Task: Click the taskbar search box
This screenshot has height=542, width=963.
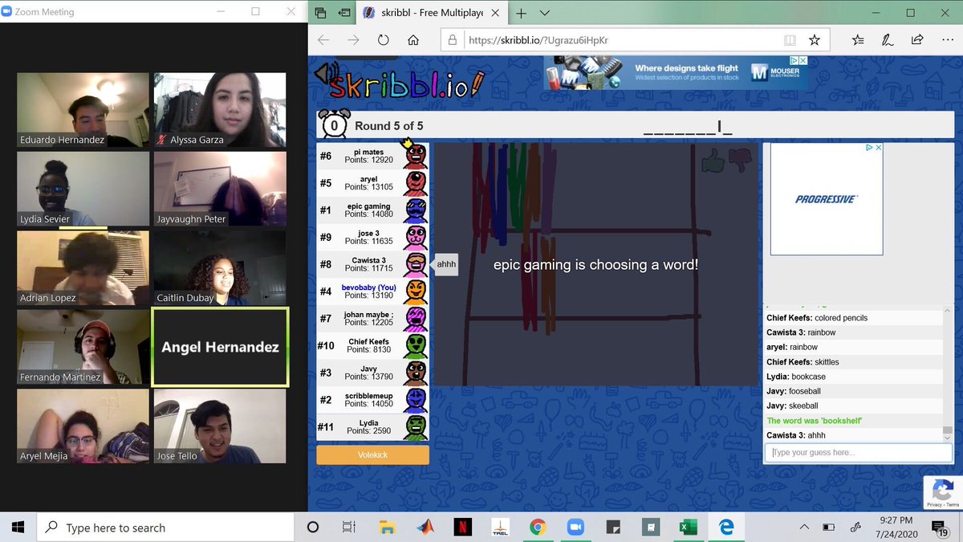Action: click(x=165, y=528)
